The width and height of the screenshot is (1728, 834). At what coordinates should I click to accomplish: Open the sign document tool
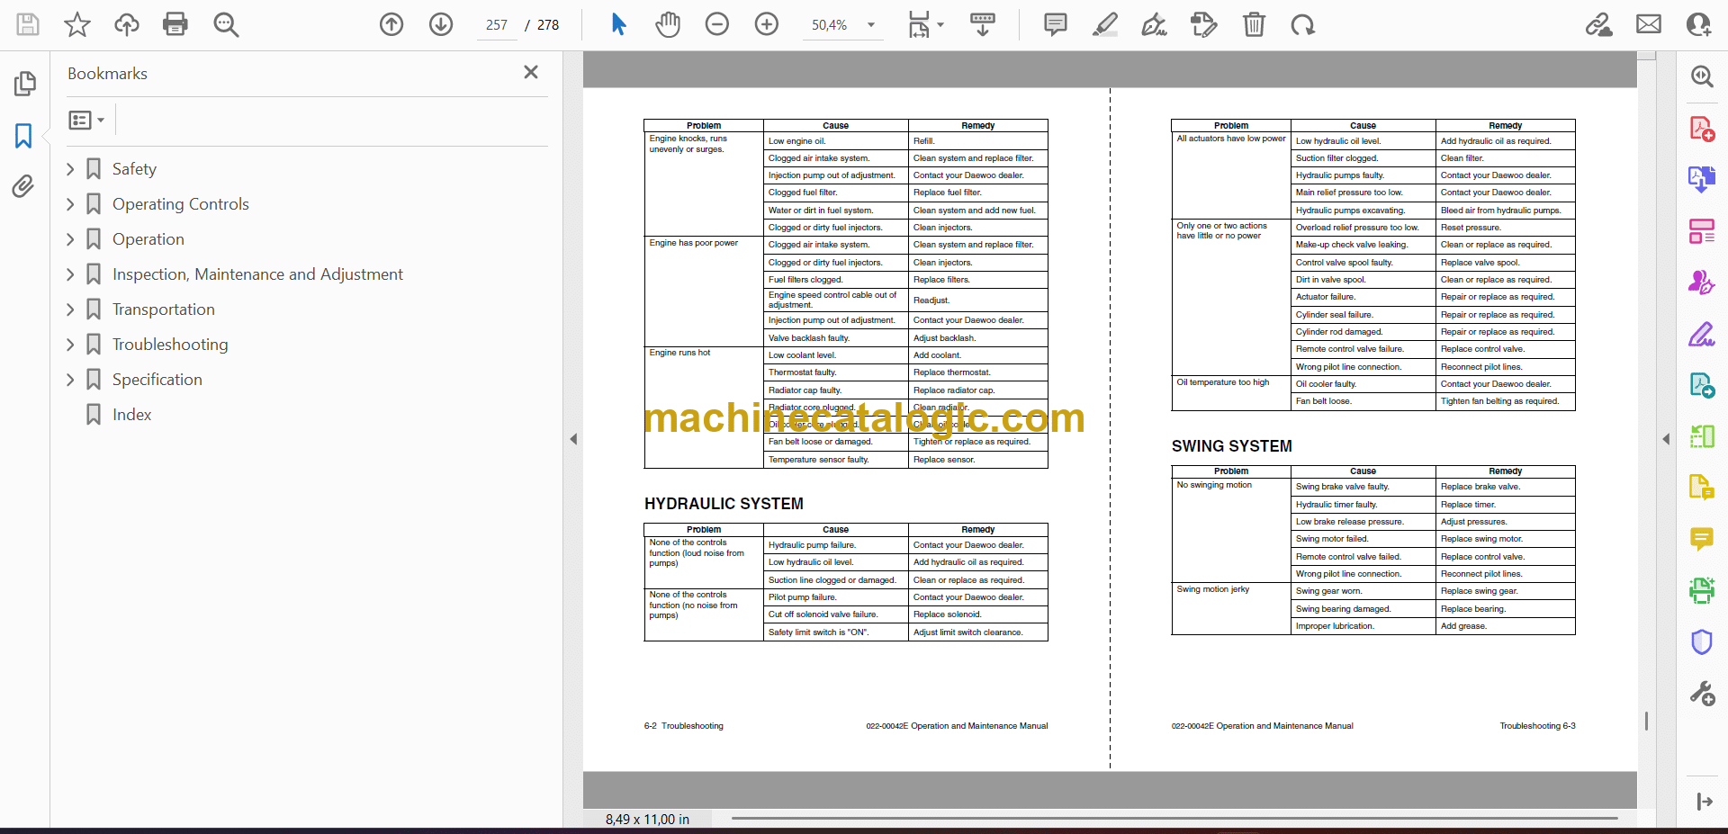pyautogui.click(x=1155, y=24)
